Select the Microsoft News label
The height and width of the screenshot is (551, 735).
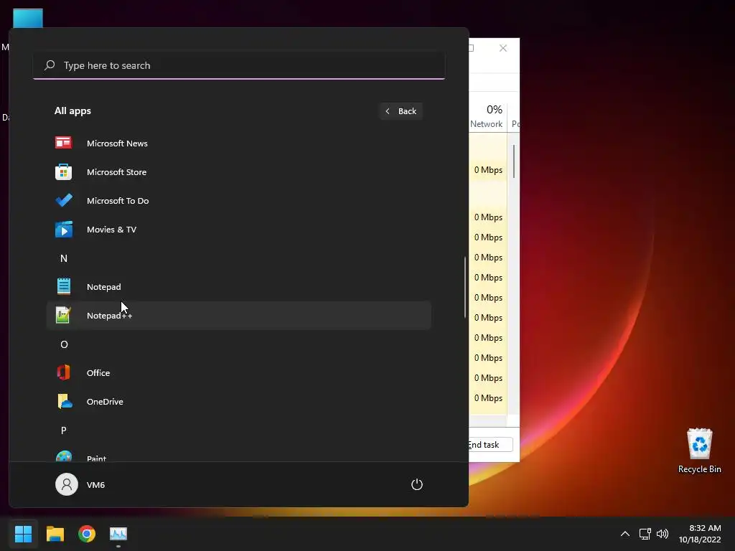117,143
